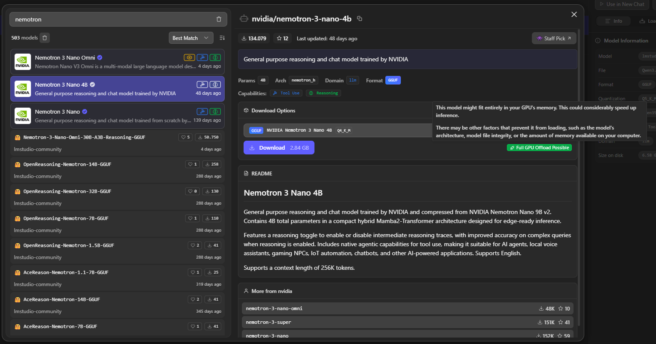This screenshot has width=656, height=344.
Task: Select the OpenReasoning-Nemotron-1.5B-GGUF name
Action: [x=69, y=245]
